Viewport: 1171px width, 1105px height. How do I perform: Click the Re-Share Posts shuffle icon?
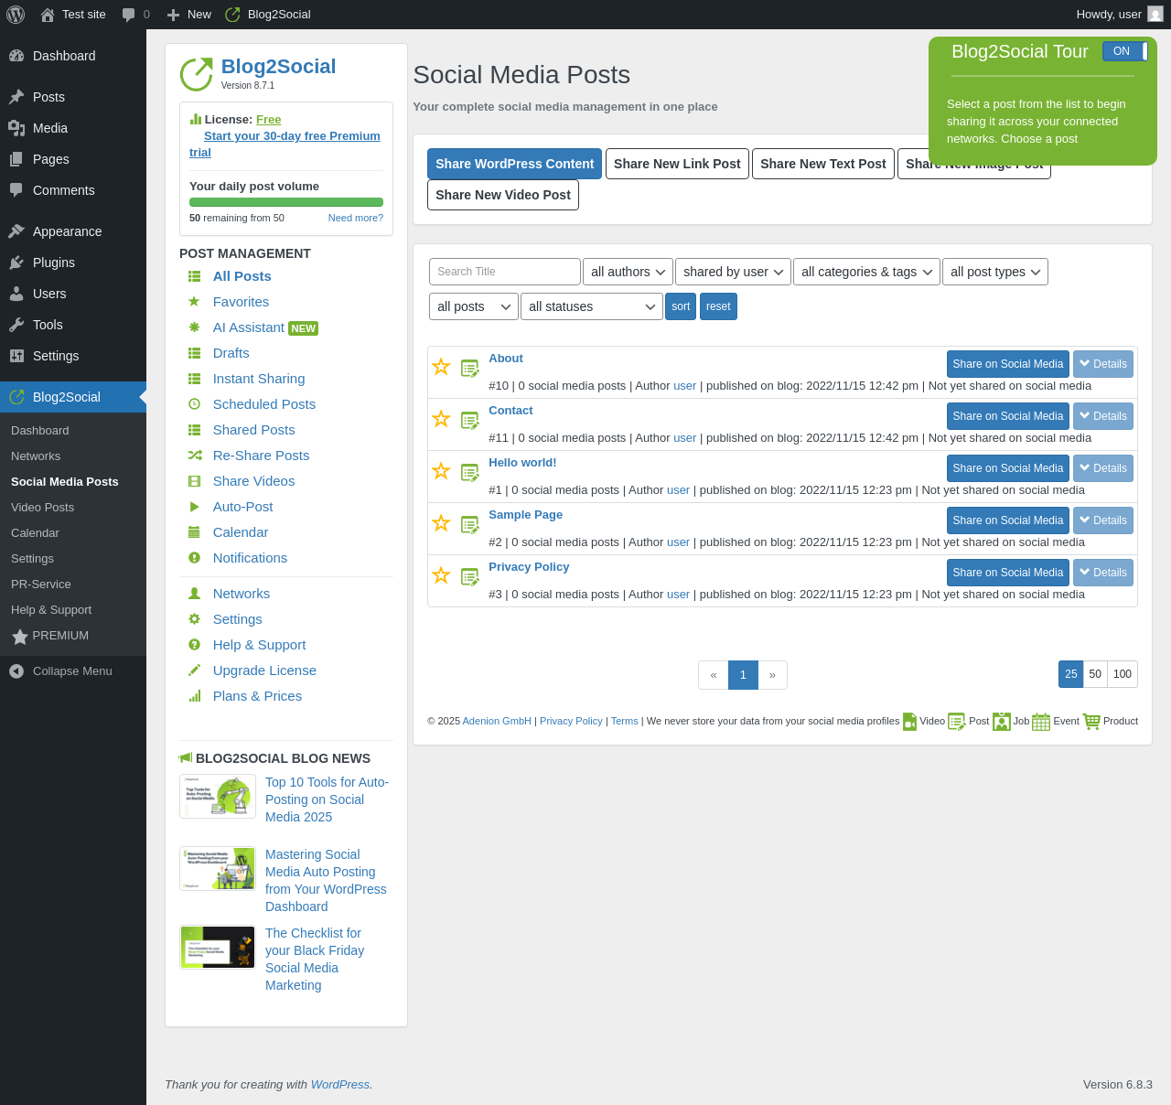[x=195, y=456]
